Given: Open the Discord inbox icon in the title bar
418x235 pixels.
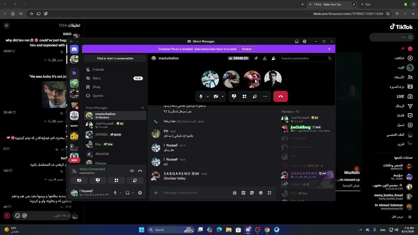Looking at the screenshot, I should click(x=297, y=41).
